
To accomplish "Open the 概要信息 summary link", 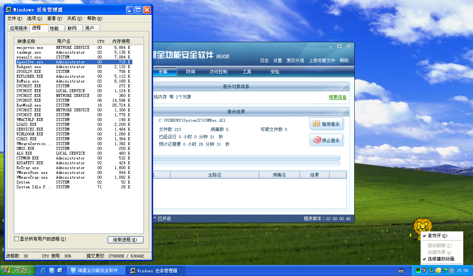I will pos(338,97).
